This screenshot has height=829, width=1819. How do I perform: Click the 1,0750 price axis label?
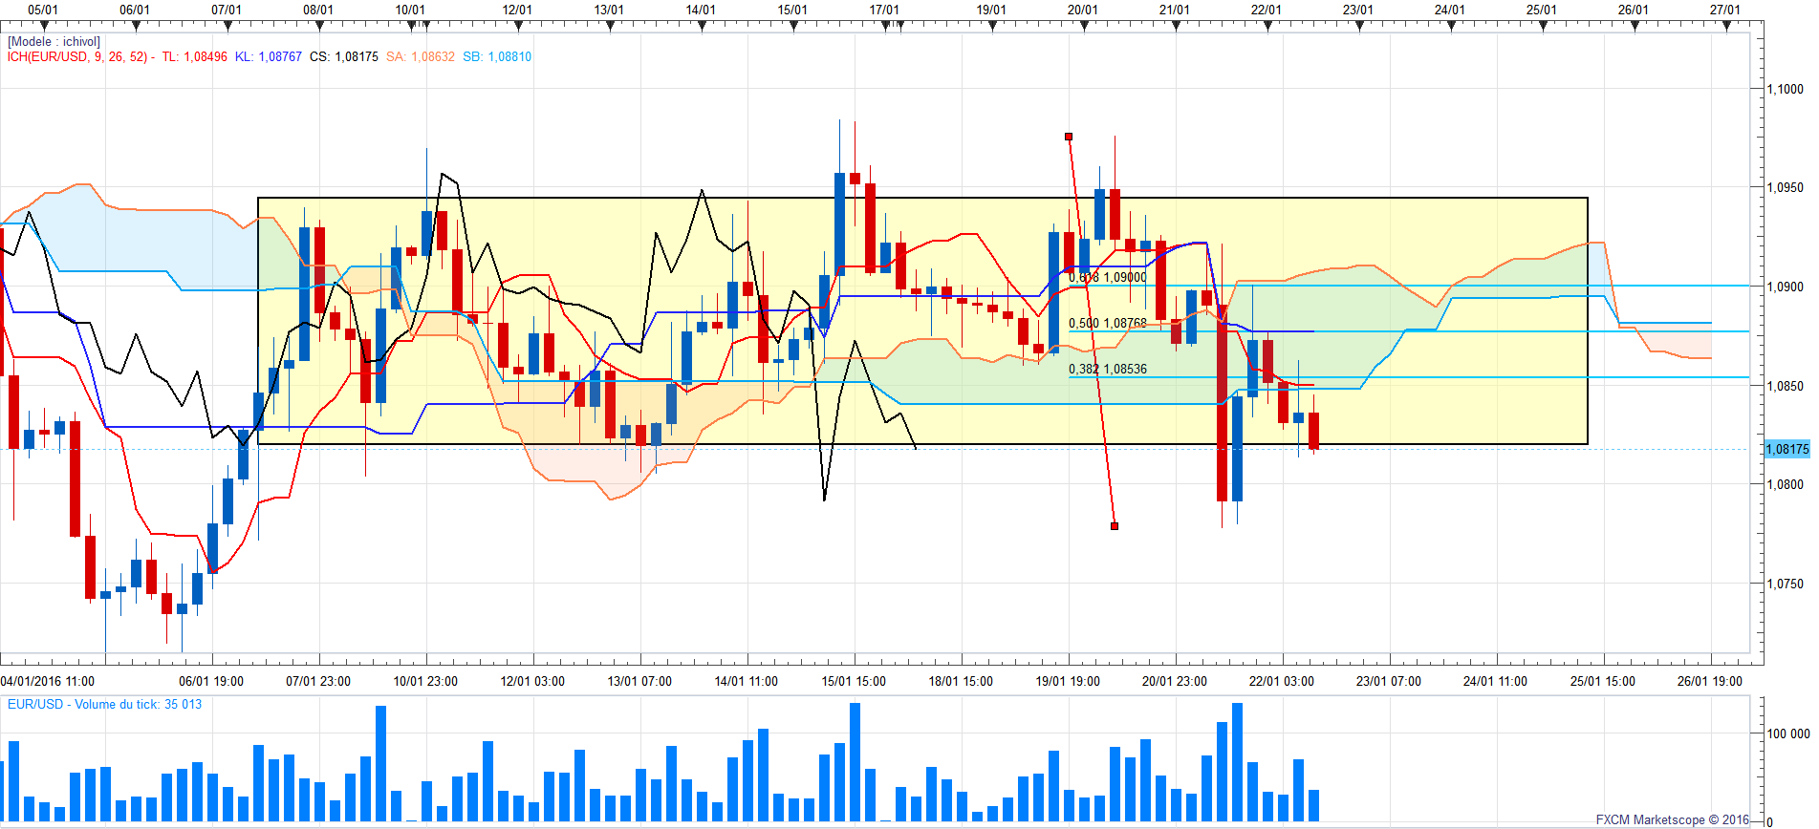coord(1786,585)
